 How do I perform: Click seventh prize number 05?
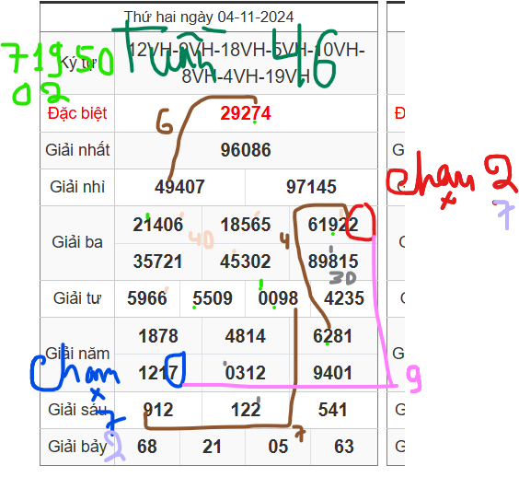(278, 447)
